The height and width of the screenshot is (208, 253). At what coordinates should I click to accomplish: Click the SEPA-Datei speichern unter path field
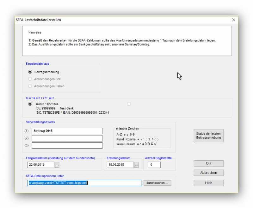[84, 183]
